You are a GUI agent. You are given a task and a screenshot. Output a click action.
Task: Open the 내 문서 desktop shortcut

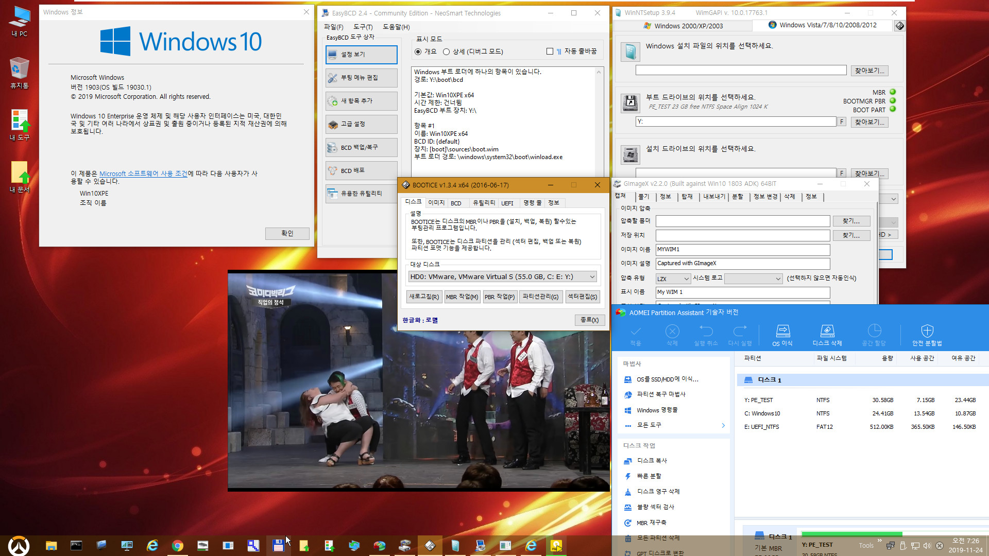click(20, 177)
